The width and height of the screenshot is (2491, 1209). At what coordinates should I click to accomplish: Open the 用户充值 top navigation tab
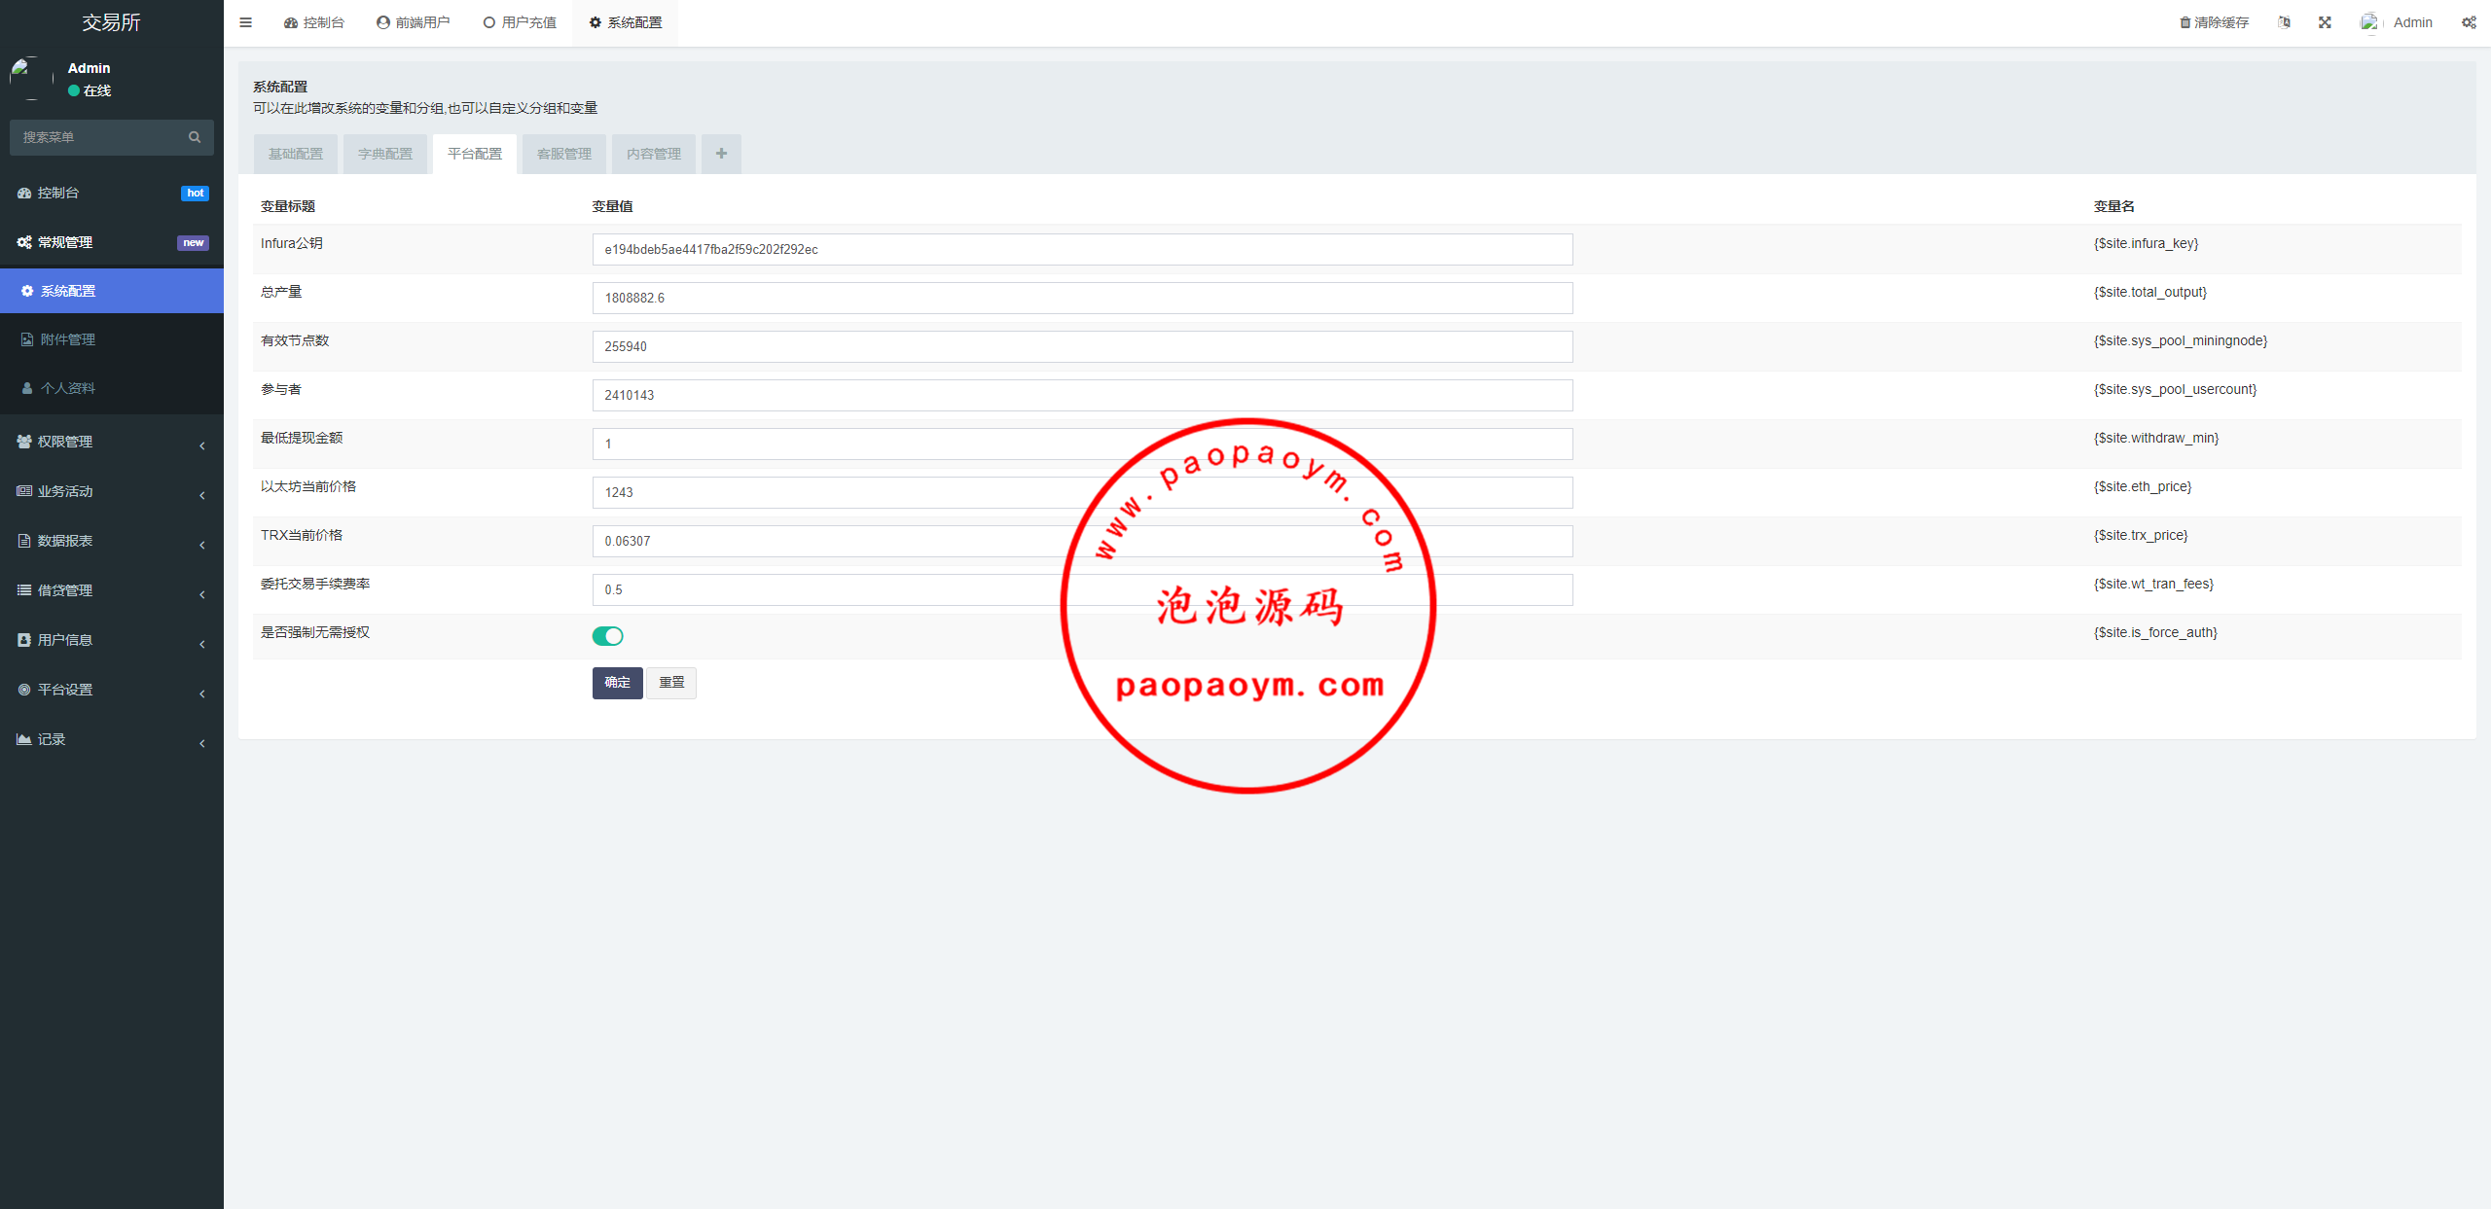pos(520,22)
